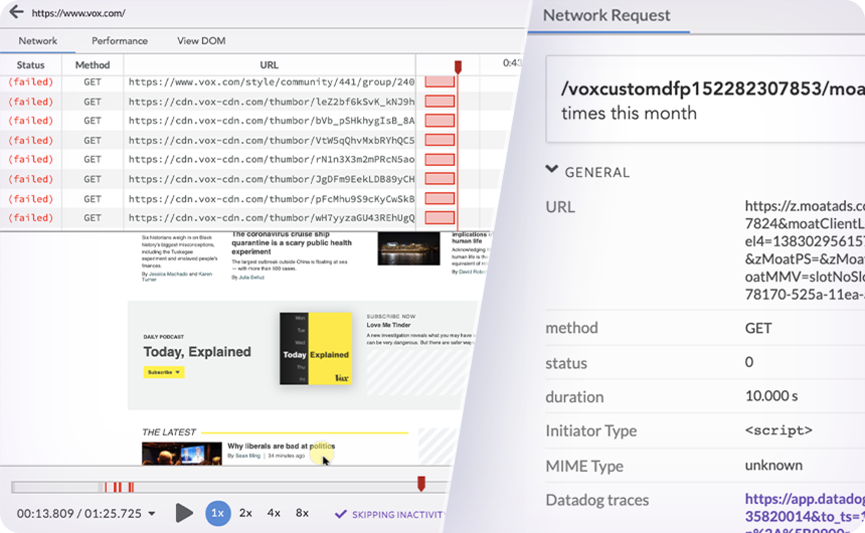Click the cruise ship photo thumbnail
The image size is (865, 533).
[409, 248]
